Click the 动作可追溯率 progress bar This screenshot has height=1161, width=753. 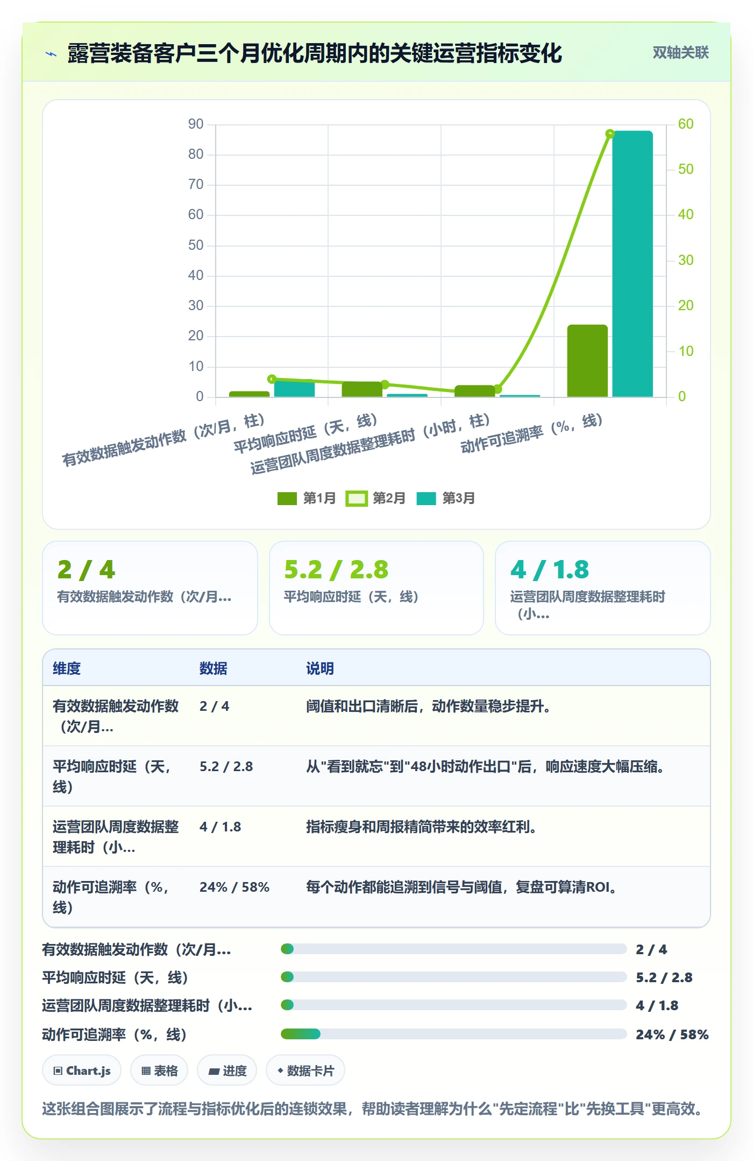click(453, 1034)
